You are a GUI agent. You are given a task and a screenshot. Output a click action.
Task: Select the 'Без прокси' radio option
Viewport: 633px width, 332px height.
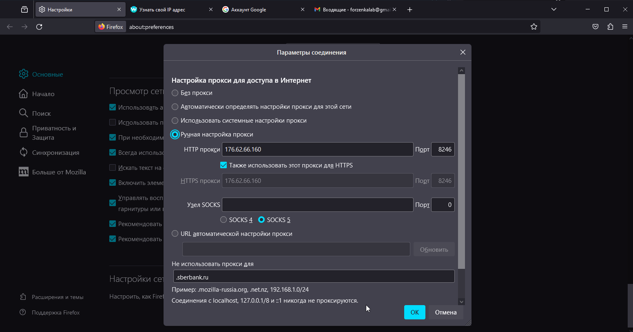[175, 93]
